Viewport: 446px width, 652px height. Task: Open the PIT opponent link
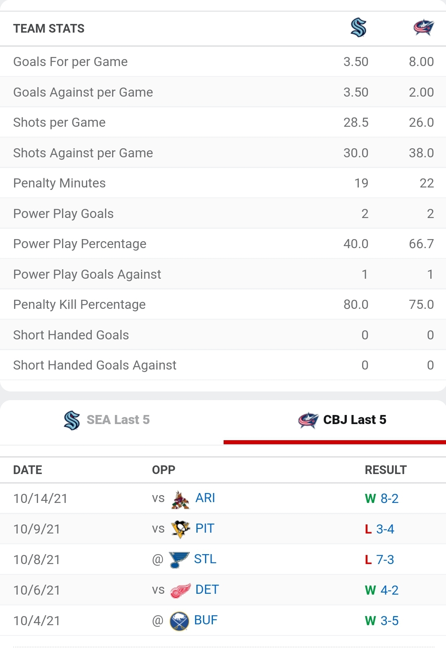pyautogui.click(x=205, y=529)
